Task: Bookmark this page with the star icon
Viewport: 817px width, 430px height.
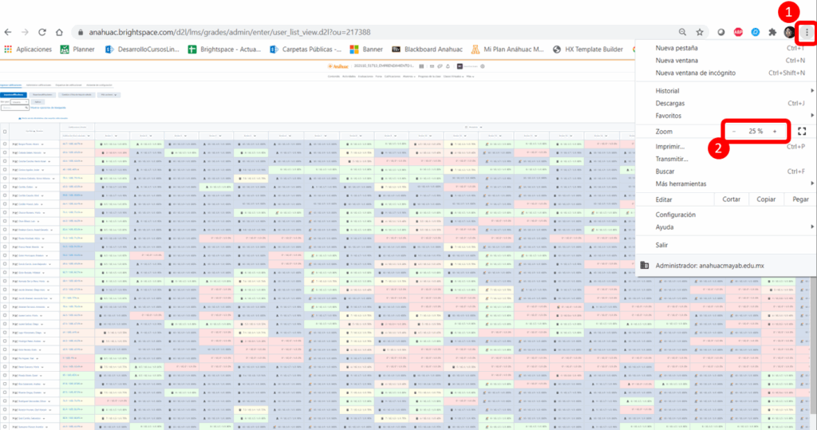Action: point(699,32)
